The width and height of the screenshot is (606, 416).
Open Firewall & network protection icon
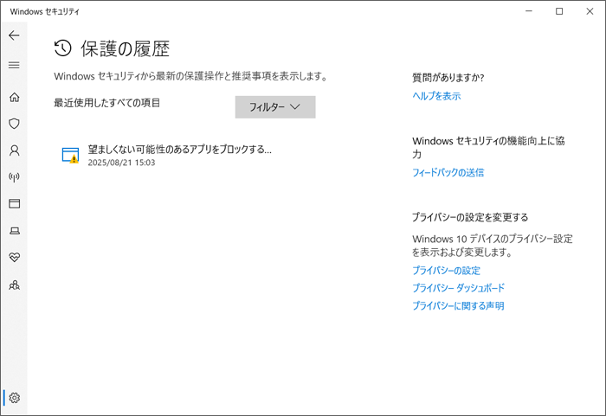(x=15, y=177)
